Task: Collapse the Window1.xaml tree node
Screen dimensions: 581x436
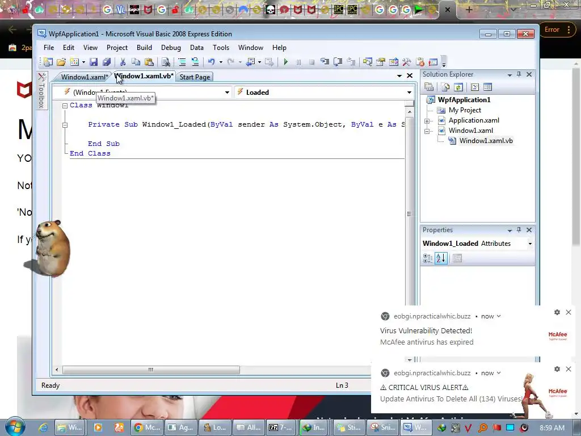Action: pyautogui.click(x=427, y=131)
